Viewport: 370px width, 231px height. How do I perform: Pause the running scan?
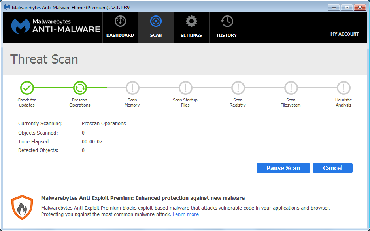point(283,168)
